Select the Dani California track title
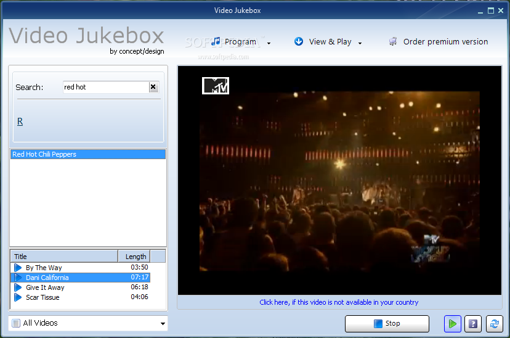The width and height of the screenshot is (510, 338). tap(47, 278)
